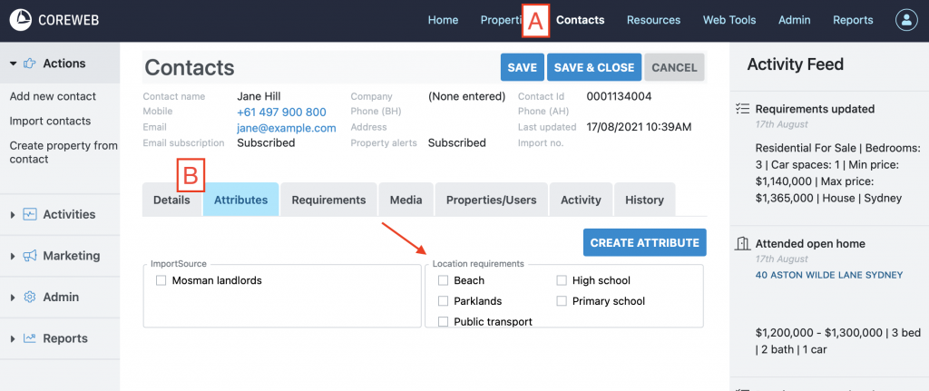Expand the Marketing sidebar section arrow
The width and height of the screenshot is (929, 391).
[x=13, y=256]
